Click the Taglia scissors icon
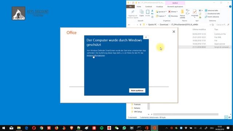This screenshot has width=233, height=131. pos(152,11)
